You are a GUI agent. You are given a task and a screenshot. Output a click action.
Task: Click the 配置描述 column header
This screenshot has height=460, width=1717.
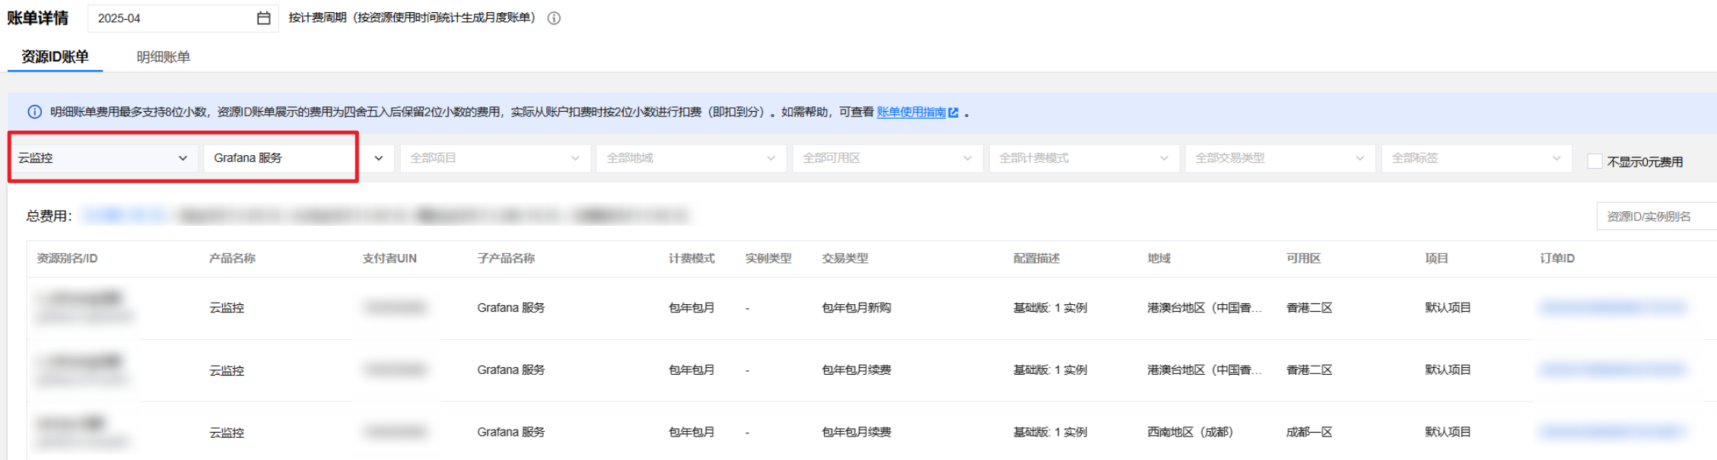1036,259
